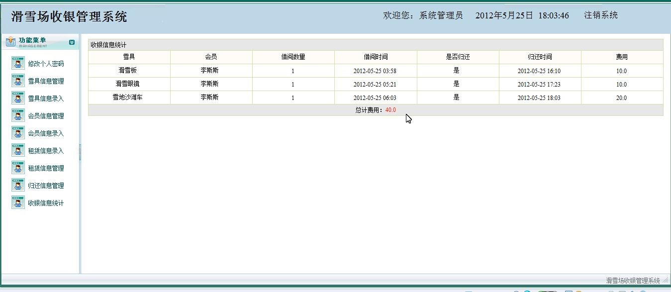Click the 滑雪场收银管理系统 header title
The width and height of the screenshot is (671, 292).
69,16
